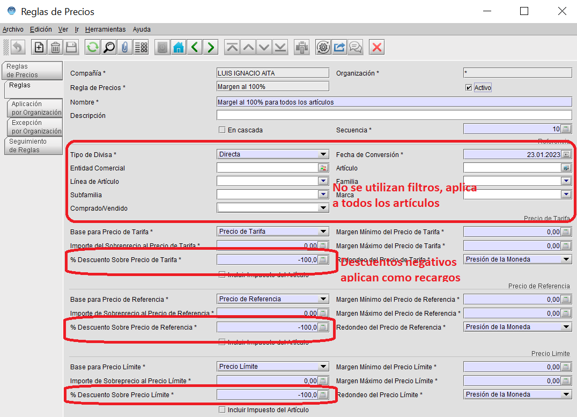
Task: Open Redondeo del Precio Límite dropdown
Action: tap(566, 394)
